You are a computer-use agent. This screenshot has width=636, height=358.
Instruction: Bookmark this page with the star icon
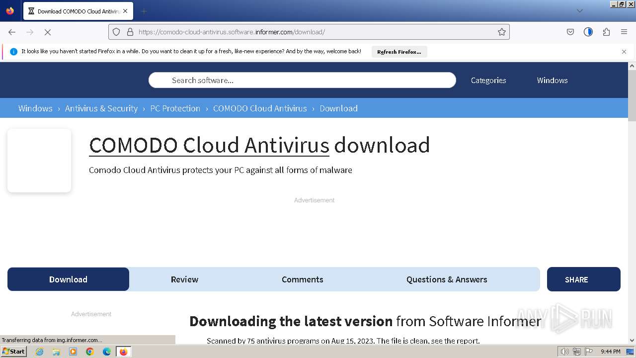(502, 32)
